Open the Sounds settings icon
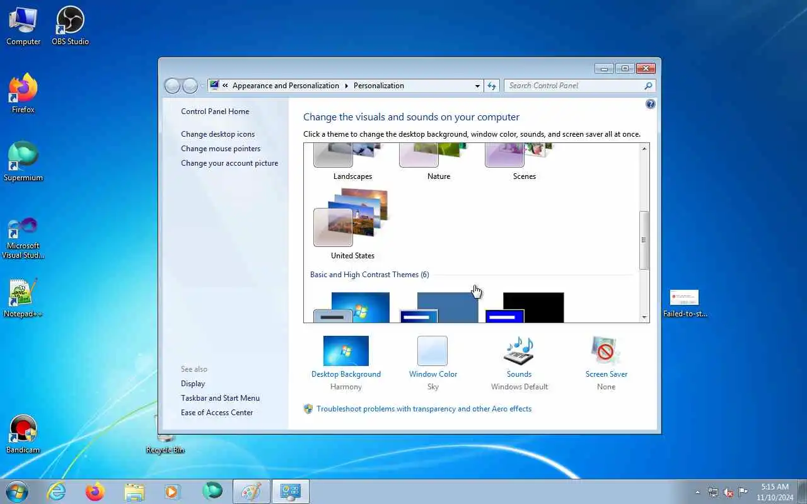The height and width of the screenshot is (504, 807). coord(519,351)
